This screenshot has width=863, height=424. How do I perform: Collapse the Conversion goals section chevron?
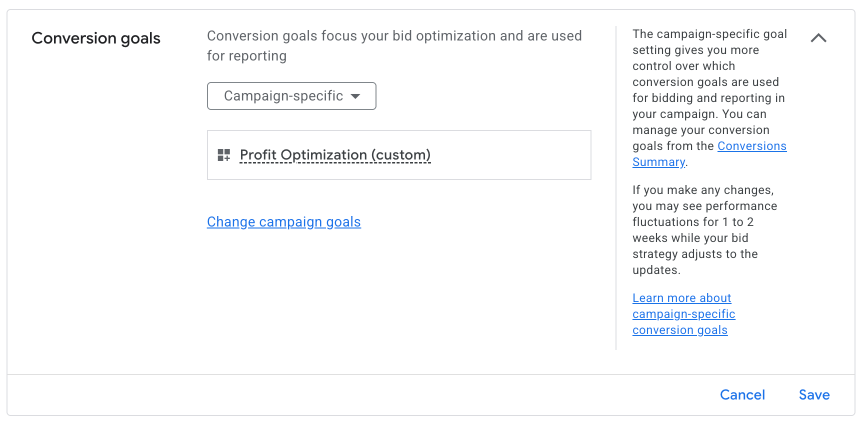pyautogui.click(x=818, y=38)
